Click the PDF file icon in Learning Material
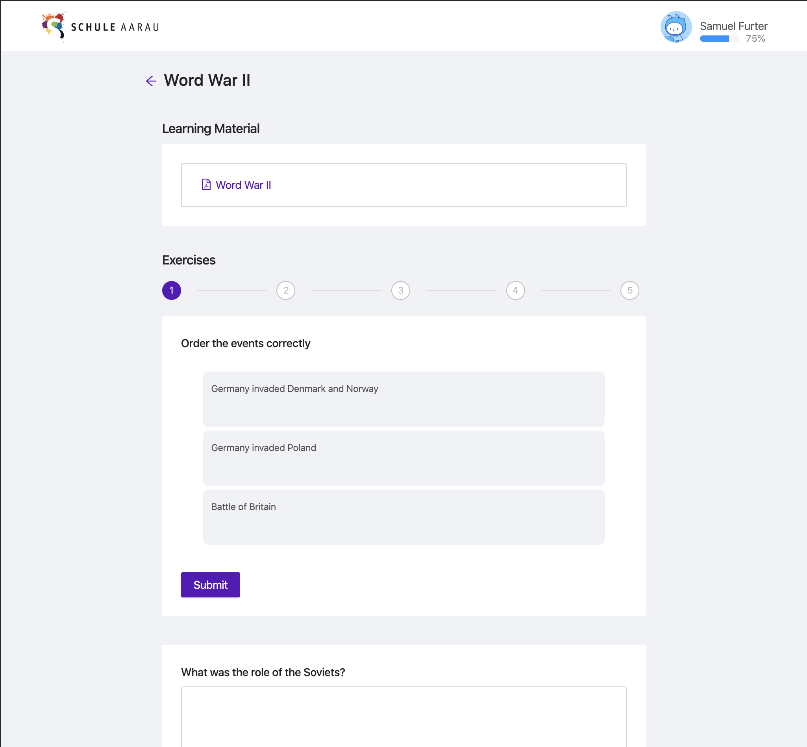807x747 pixels. tap(206, 184)
